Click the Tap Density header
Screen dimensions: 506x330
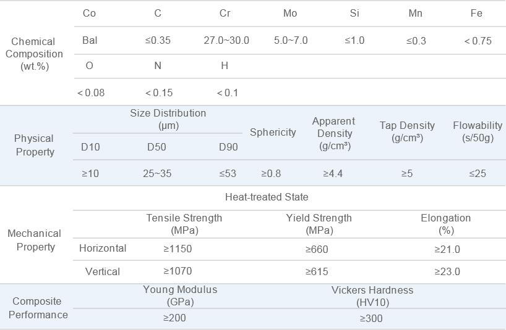407,131
